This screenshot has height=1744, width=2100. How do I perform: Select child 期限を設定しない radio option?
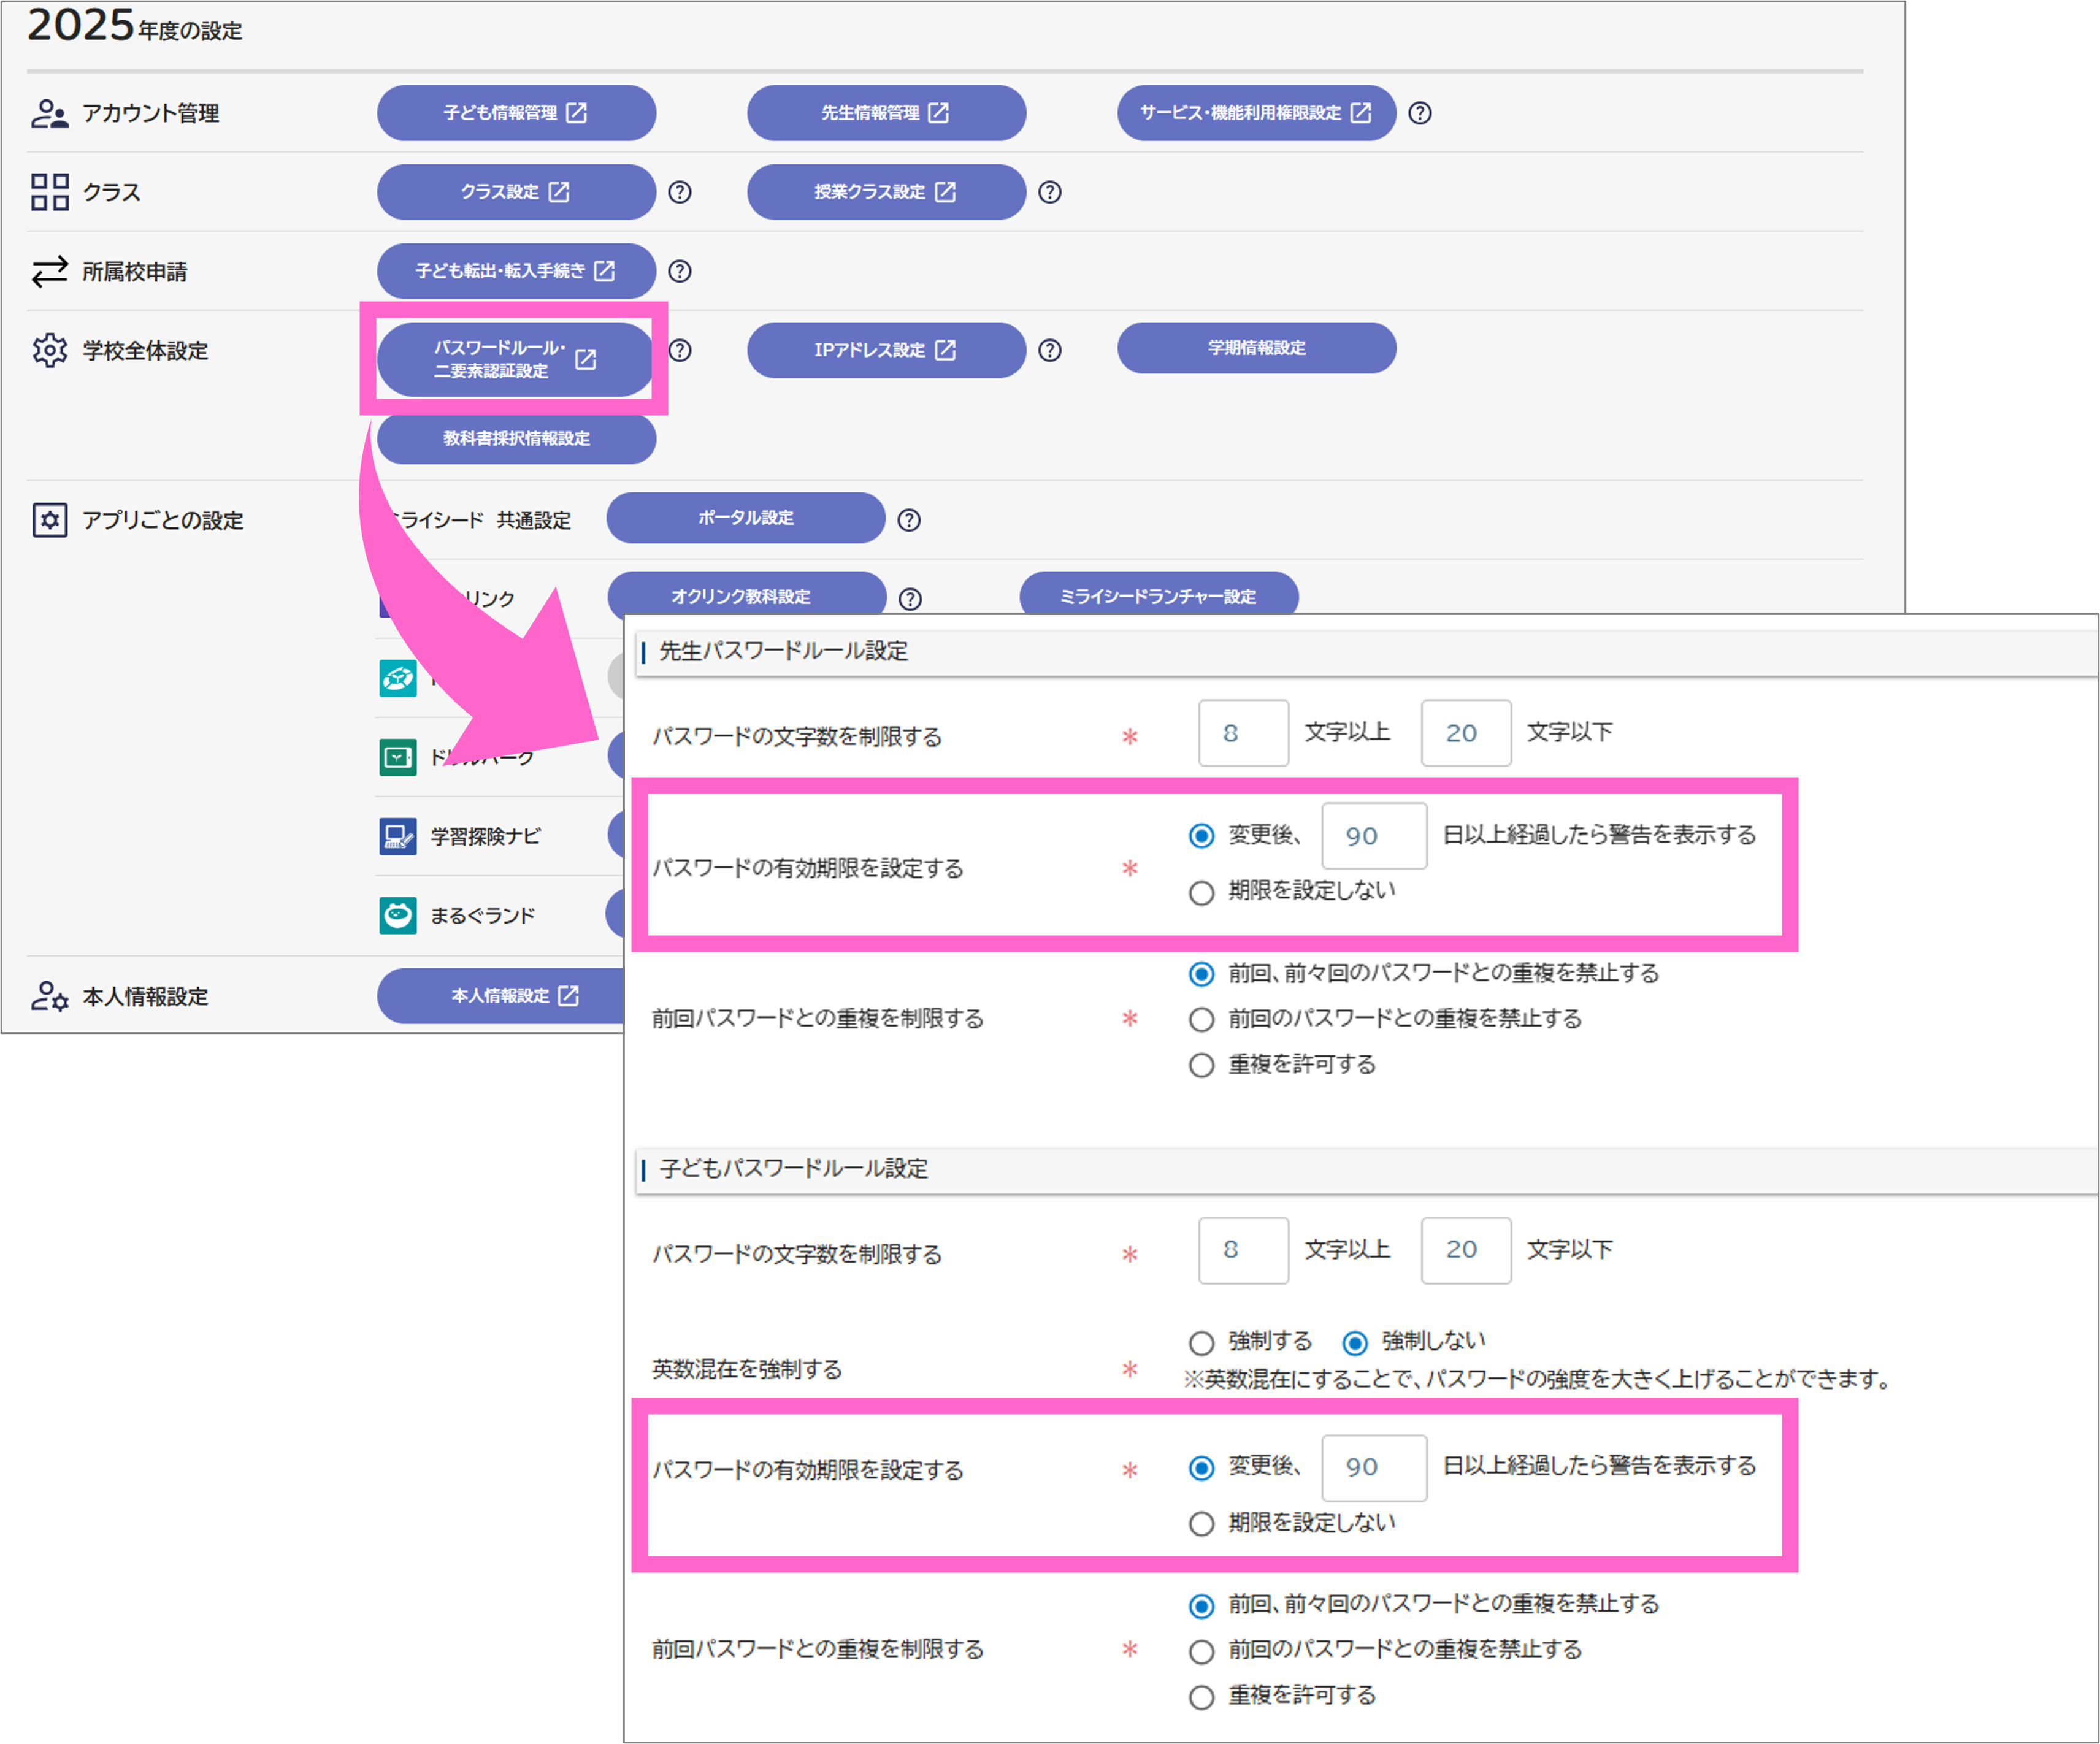coord(1201,1523)
